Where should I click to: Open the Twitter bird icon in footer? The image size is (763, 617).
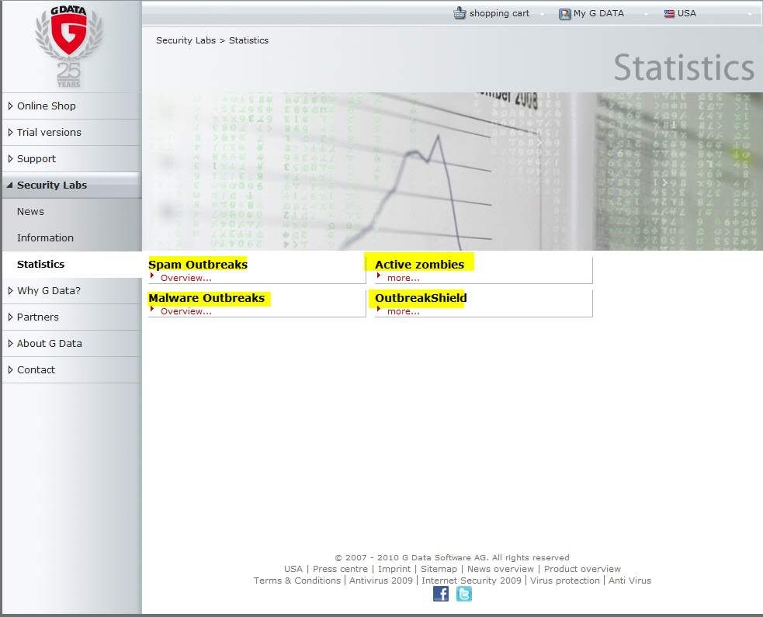click(464, 594)
